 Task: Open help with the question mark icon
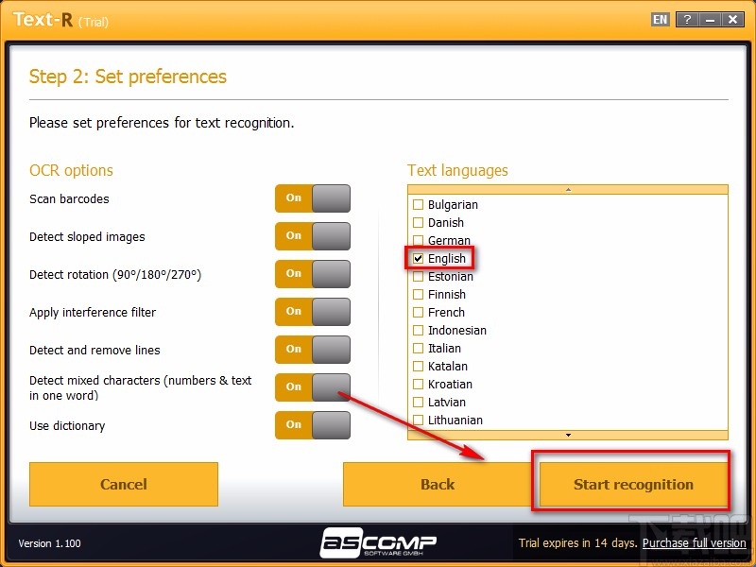coord(687,19)
